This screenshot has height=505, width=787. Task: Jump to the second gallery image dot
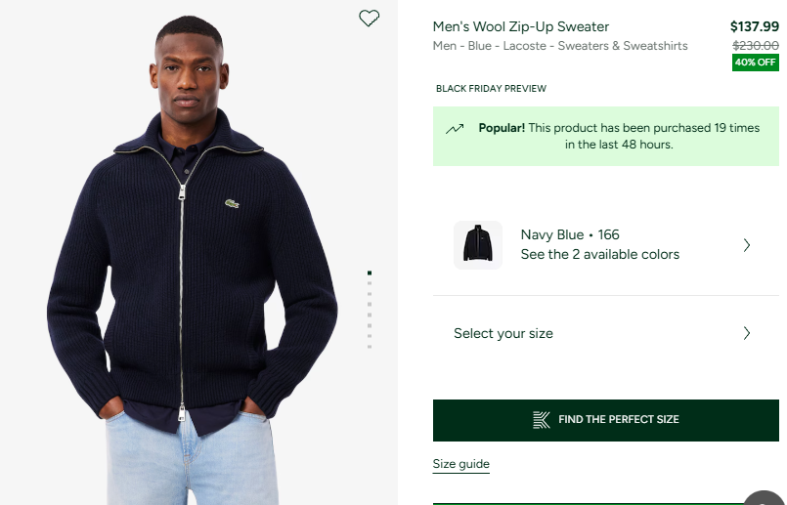tap(370, 285)
